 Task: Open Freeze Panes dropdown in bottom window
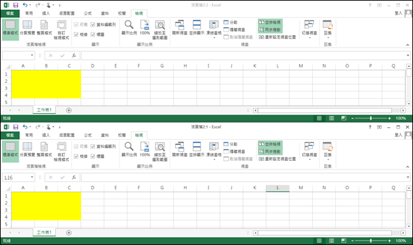pos(214,160)
